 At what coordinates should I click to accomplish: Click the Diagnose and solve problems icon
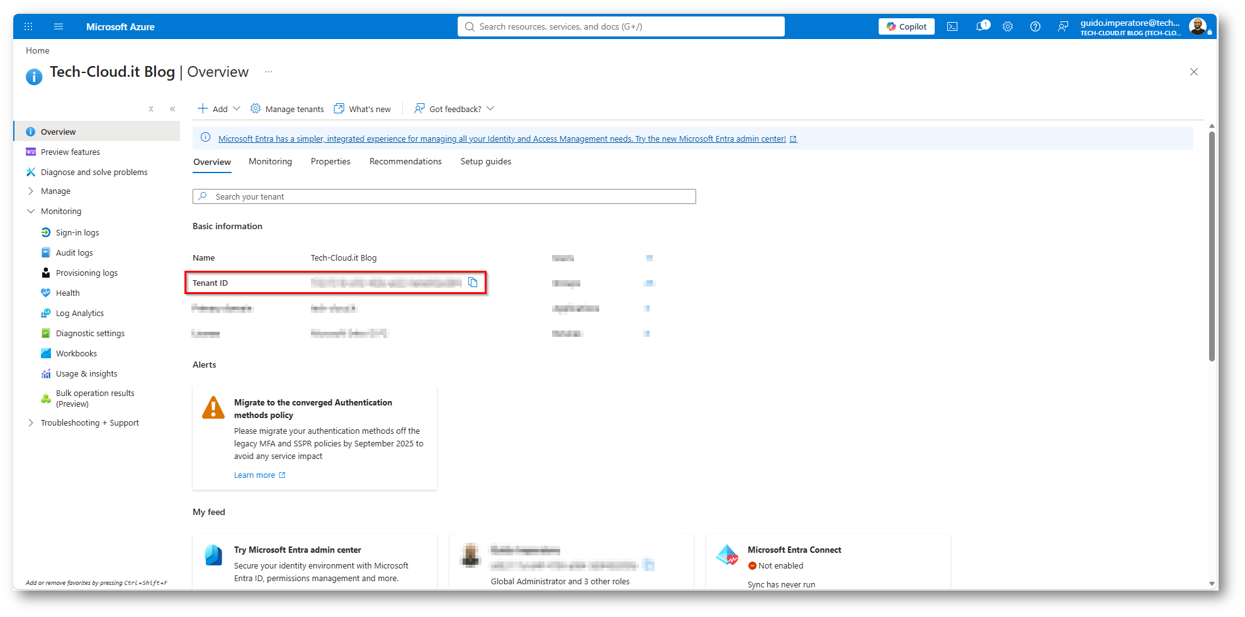click(31, 173)
